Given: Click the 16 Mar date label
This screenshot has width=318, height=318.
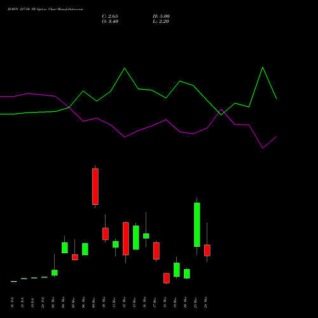Looking at the screenshot, I should pos(144,302).
